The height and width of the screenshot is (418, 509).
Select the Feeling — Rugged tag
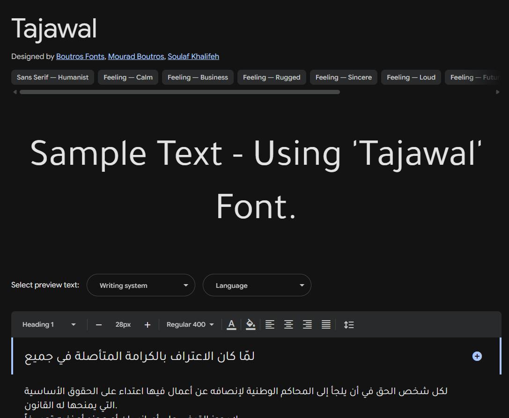[x=272, y=77]
